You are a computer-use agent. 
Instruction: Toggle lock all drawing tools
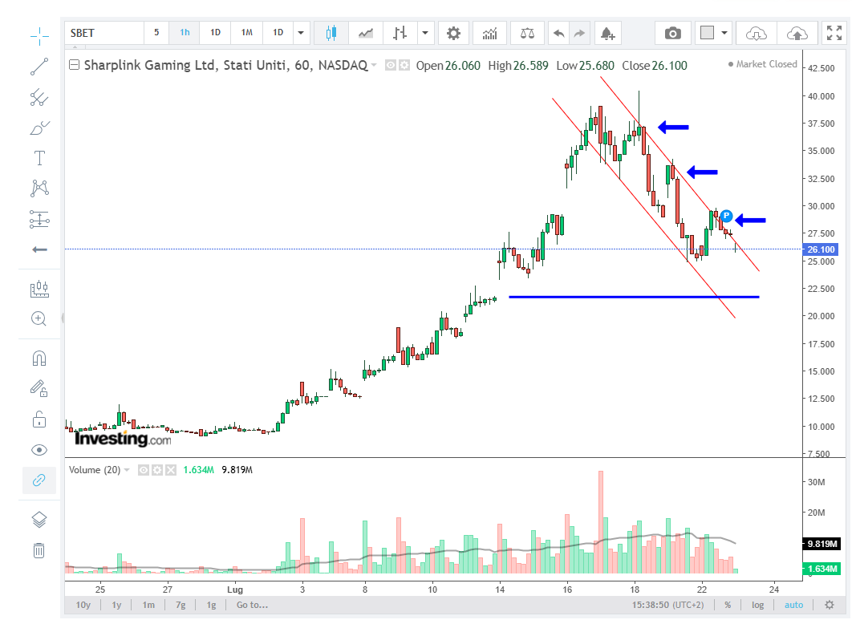[39, 419]
